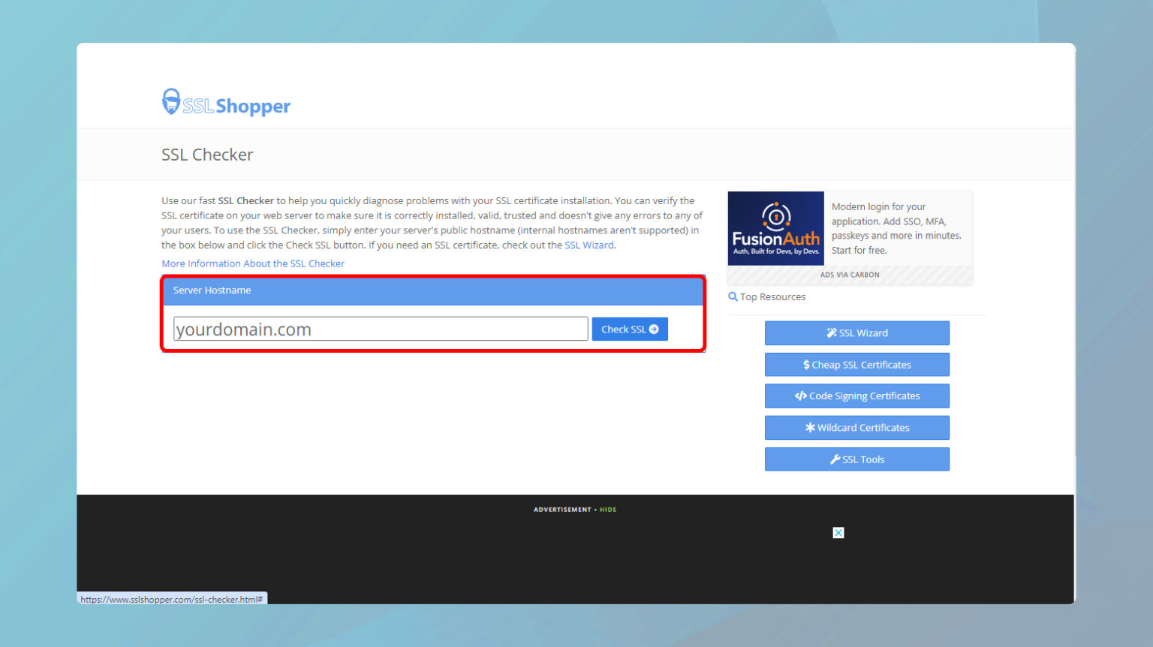Viewport: 1153px width, 647px height.
Task: Open the Wildcard Certificates page
Action: 856,428
